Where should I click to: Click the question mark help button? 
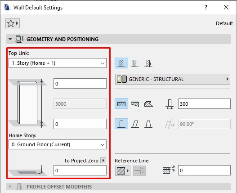pyautogui.click(x=206, y=7)
